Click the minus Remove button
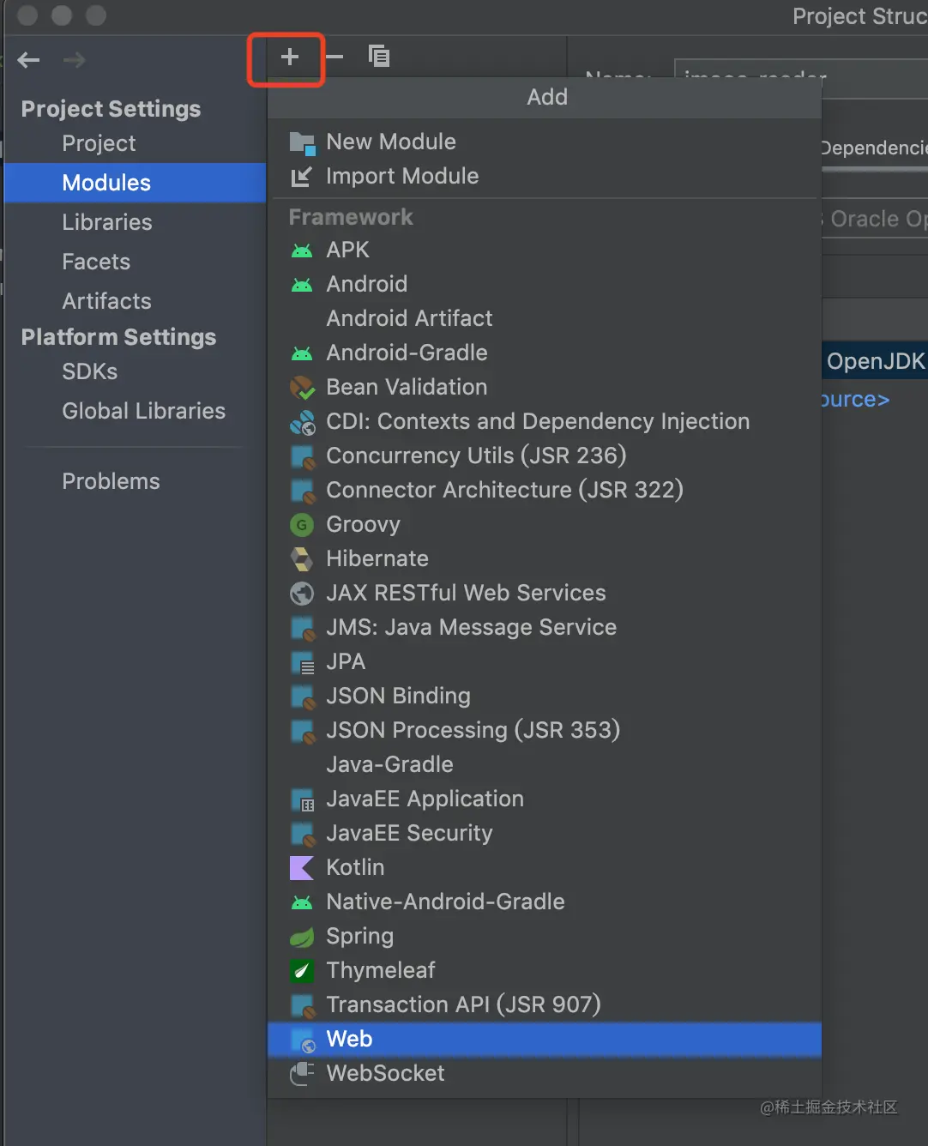 pyautogui.click(x=334, y=57)
